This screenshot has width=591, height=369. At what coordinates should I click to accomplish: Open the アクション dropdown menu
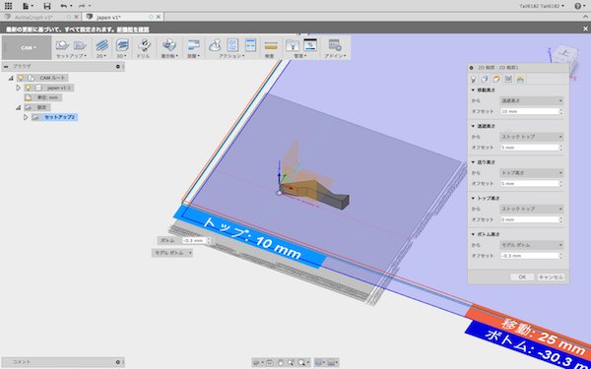click(231, 56)
